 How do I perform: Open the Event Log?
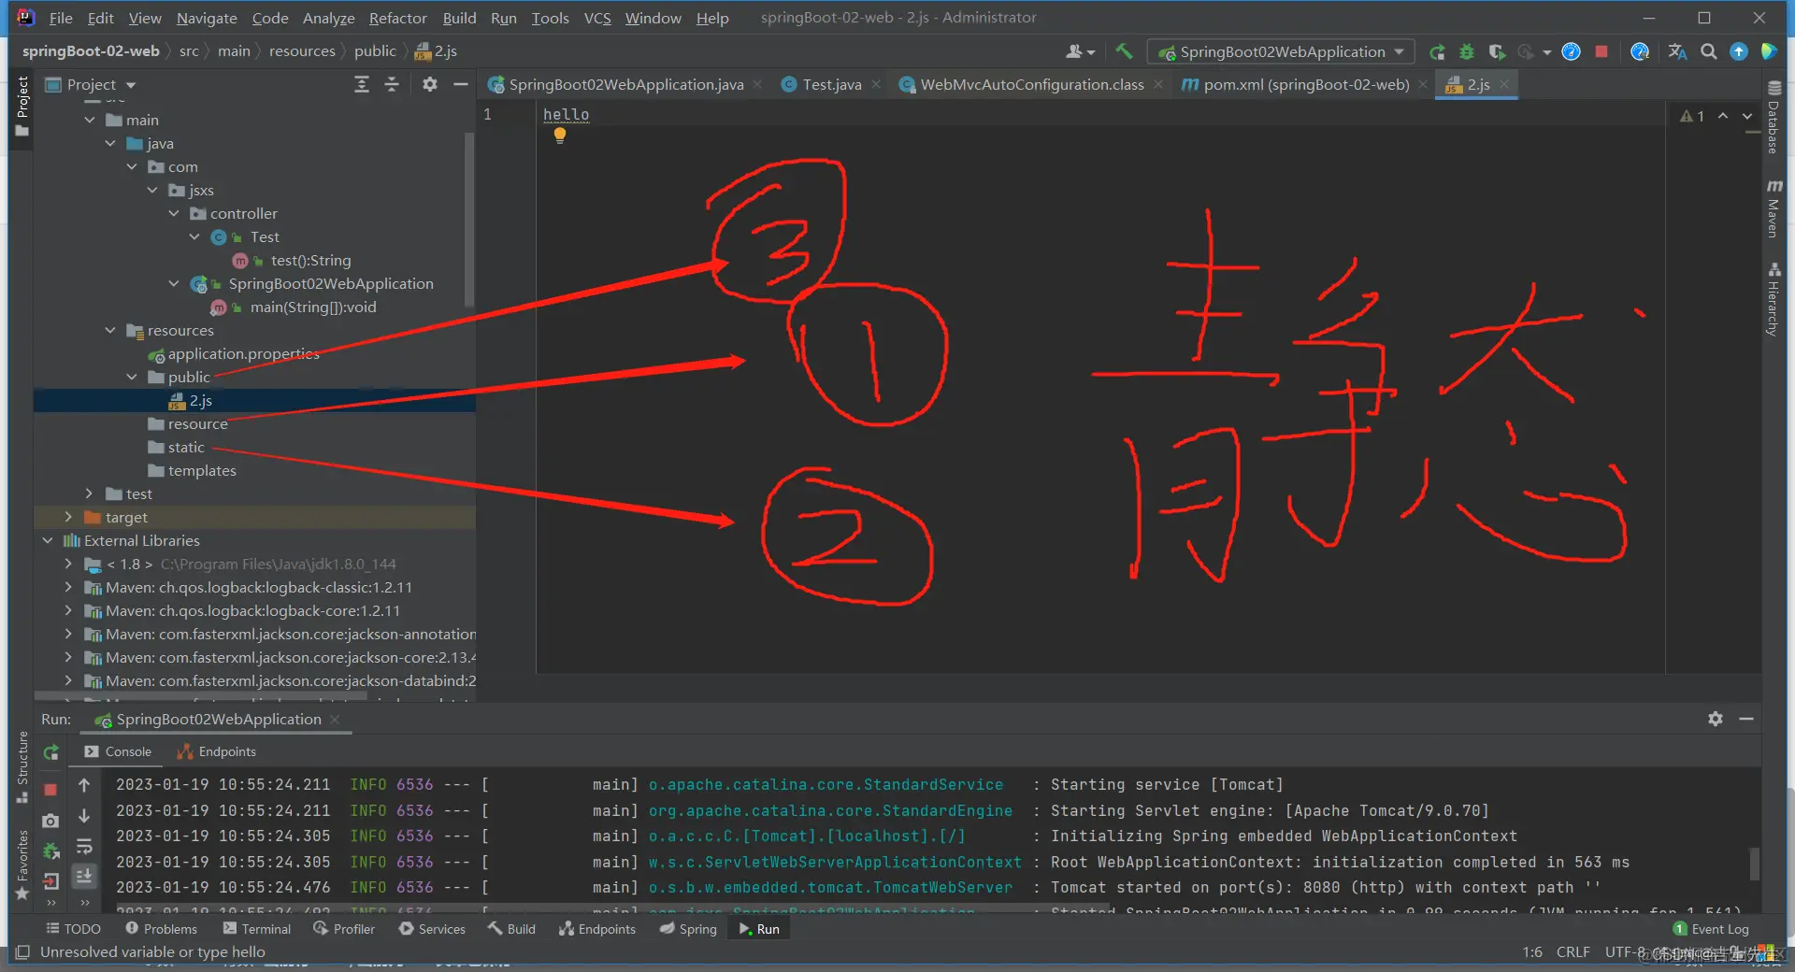click(x=1718, y=928)
